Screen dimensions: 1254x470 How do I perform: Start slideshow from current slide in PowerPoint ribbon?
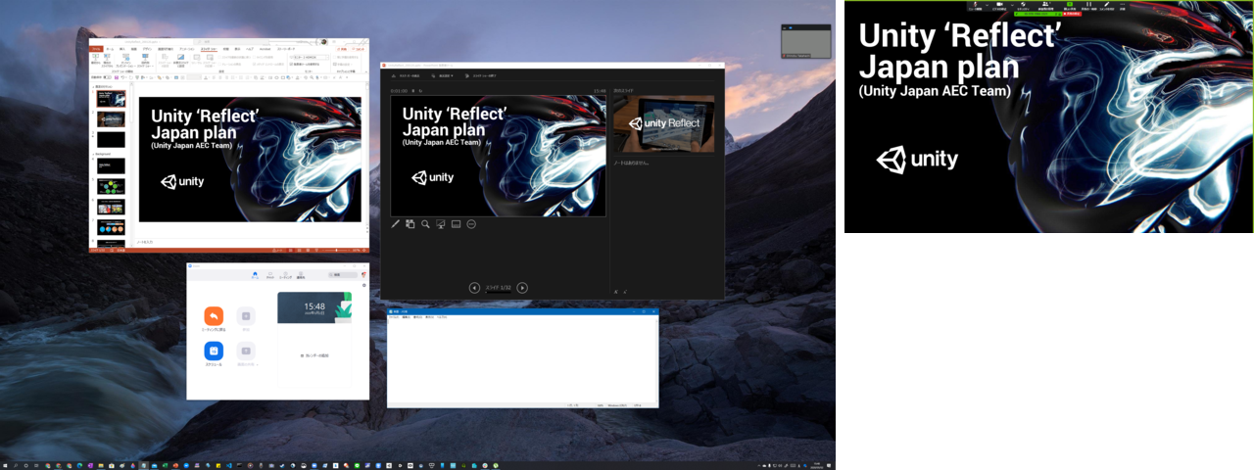[107, 61]
